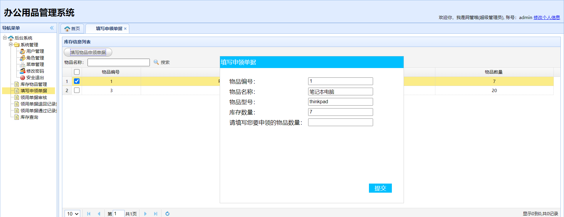The image size is (564, 217).
Task: Click the 库存查询 document icon
Action: (17, 117)
